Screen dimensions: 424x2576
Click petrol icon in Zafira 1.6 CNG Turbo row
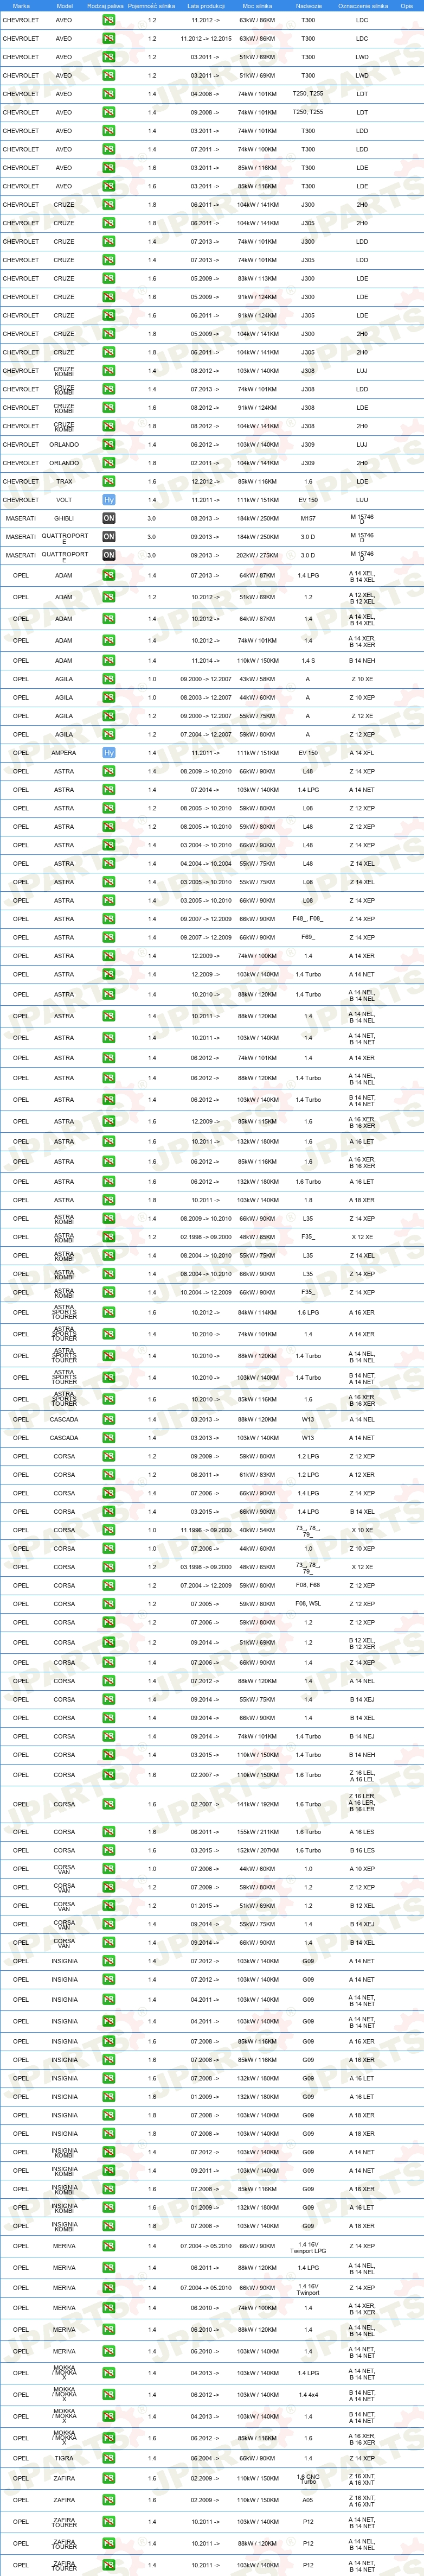[x=108, y=2478]
